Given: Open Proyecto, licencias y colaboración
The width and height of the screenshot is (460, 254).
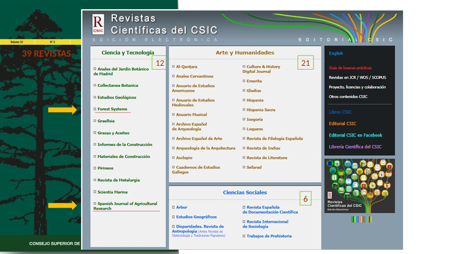Looking at the screenshot, I should coord(357,87).
